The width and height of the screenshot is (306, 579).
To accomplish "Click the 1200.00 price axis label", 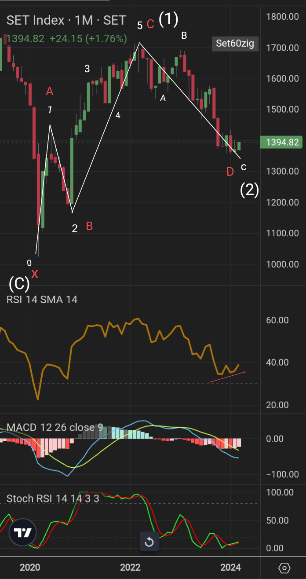I will [x=282, y=202].
